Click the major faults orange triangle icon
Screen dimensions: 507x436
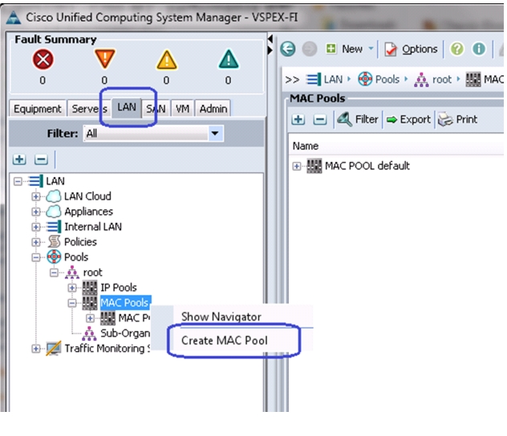click(x=104, y=59)
